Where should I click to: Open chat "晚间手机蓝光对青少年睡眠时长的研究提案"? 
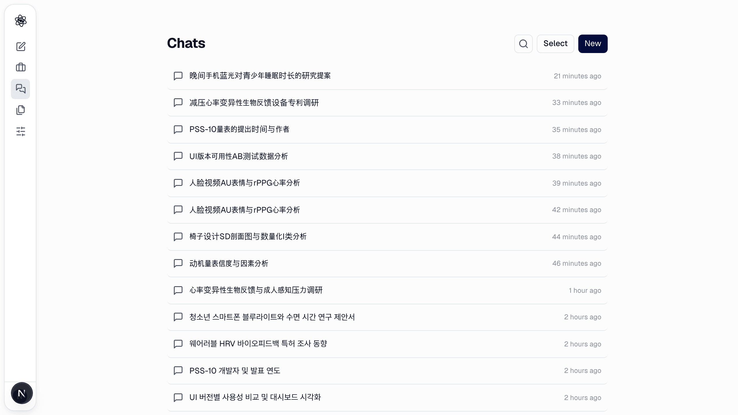(x=387, y=76)
